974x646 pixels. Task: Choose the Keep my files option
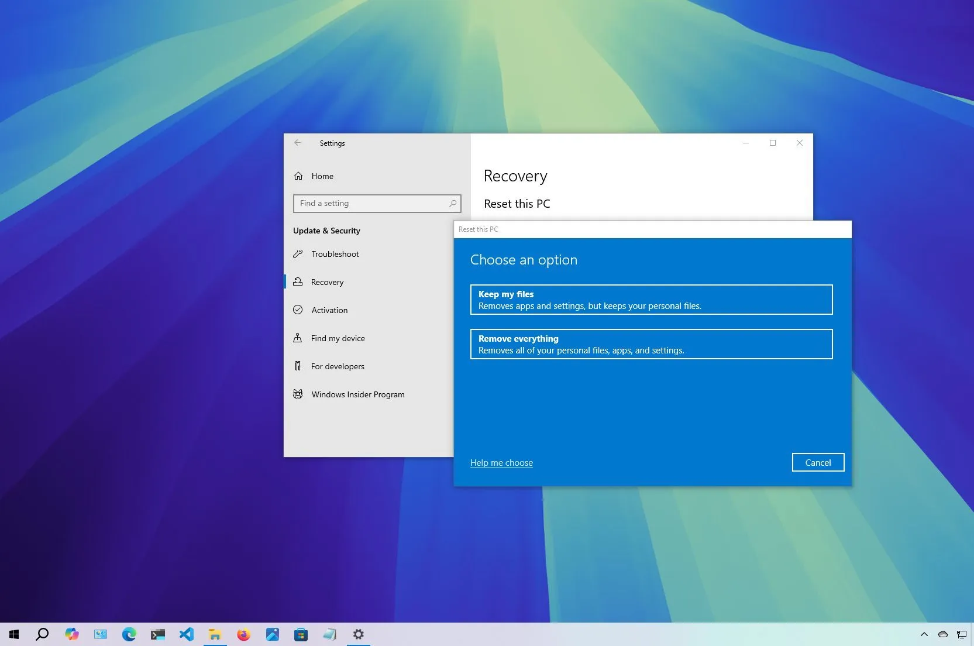point(651,299)
